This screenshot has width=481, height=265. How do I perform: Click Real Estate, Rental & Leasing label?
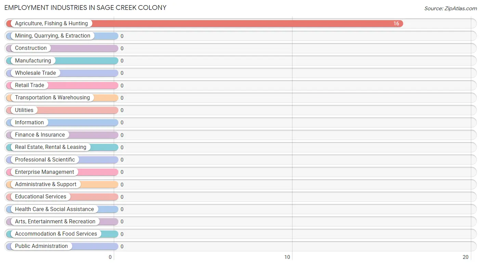(x=51, y=147)
